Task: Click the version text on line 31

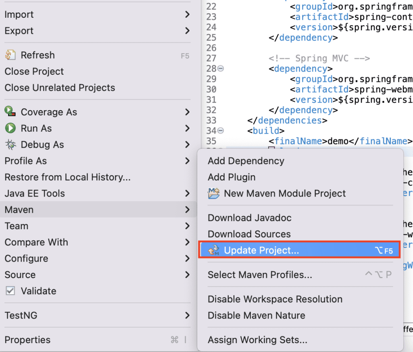Action: pyautogui.click(x=351, y=100)
